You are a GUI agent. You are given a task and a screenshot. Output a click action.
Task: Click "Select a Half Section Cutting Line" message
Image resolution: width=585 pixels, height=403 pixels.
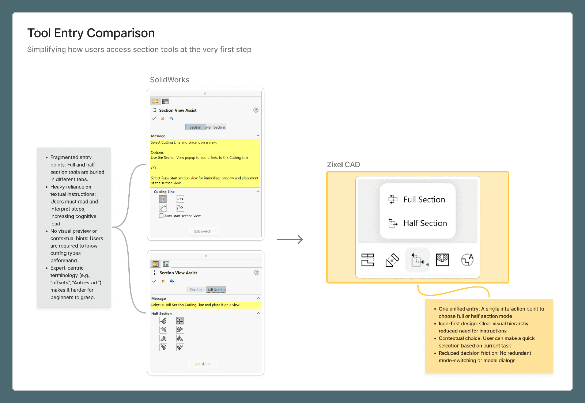pos(196,305)
